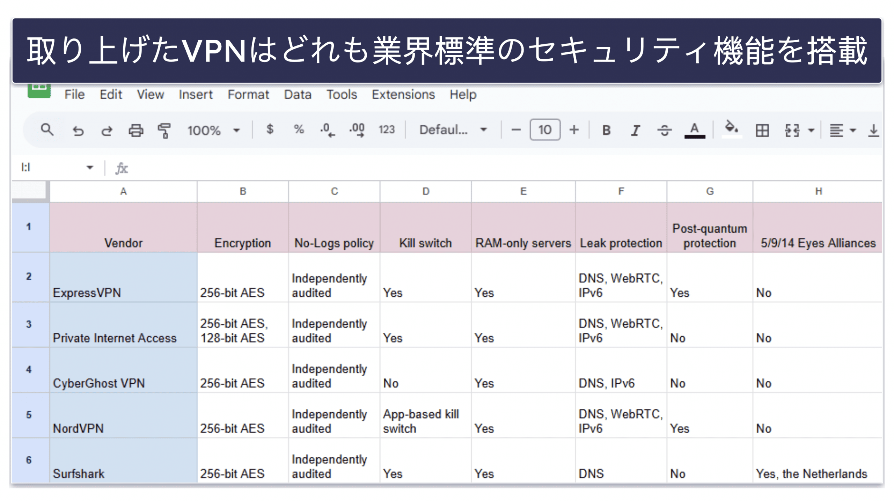Open the Edit menu
Viewport: 894px width, 501px height.
point(111,94)
